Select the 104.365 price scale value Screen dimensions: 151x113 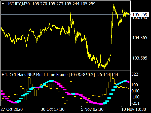tap(140, 38)
